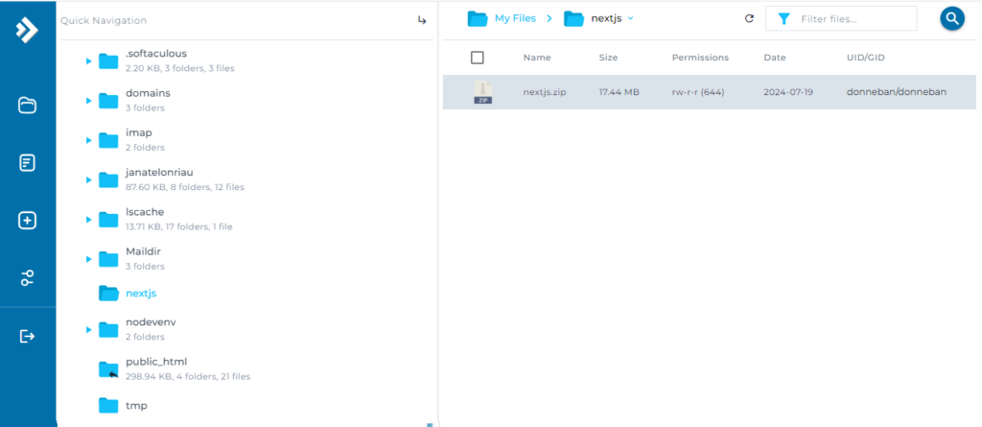The height and width of the screenshot is (427, 982).
Task: Tick the select-all checkbox in the header
Action: point(478,58)
